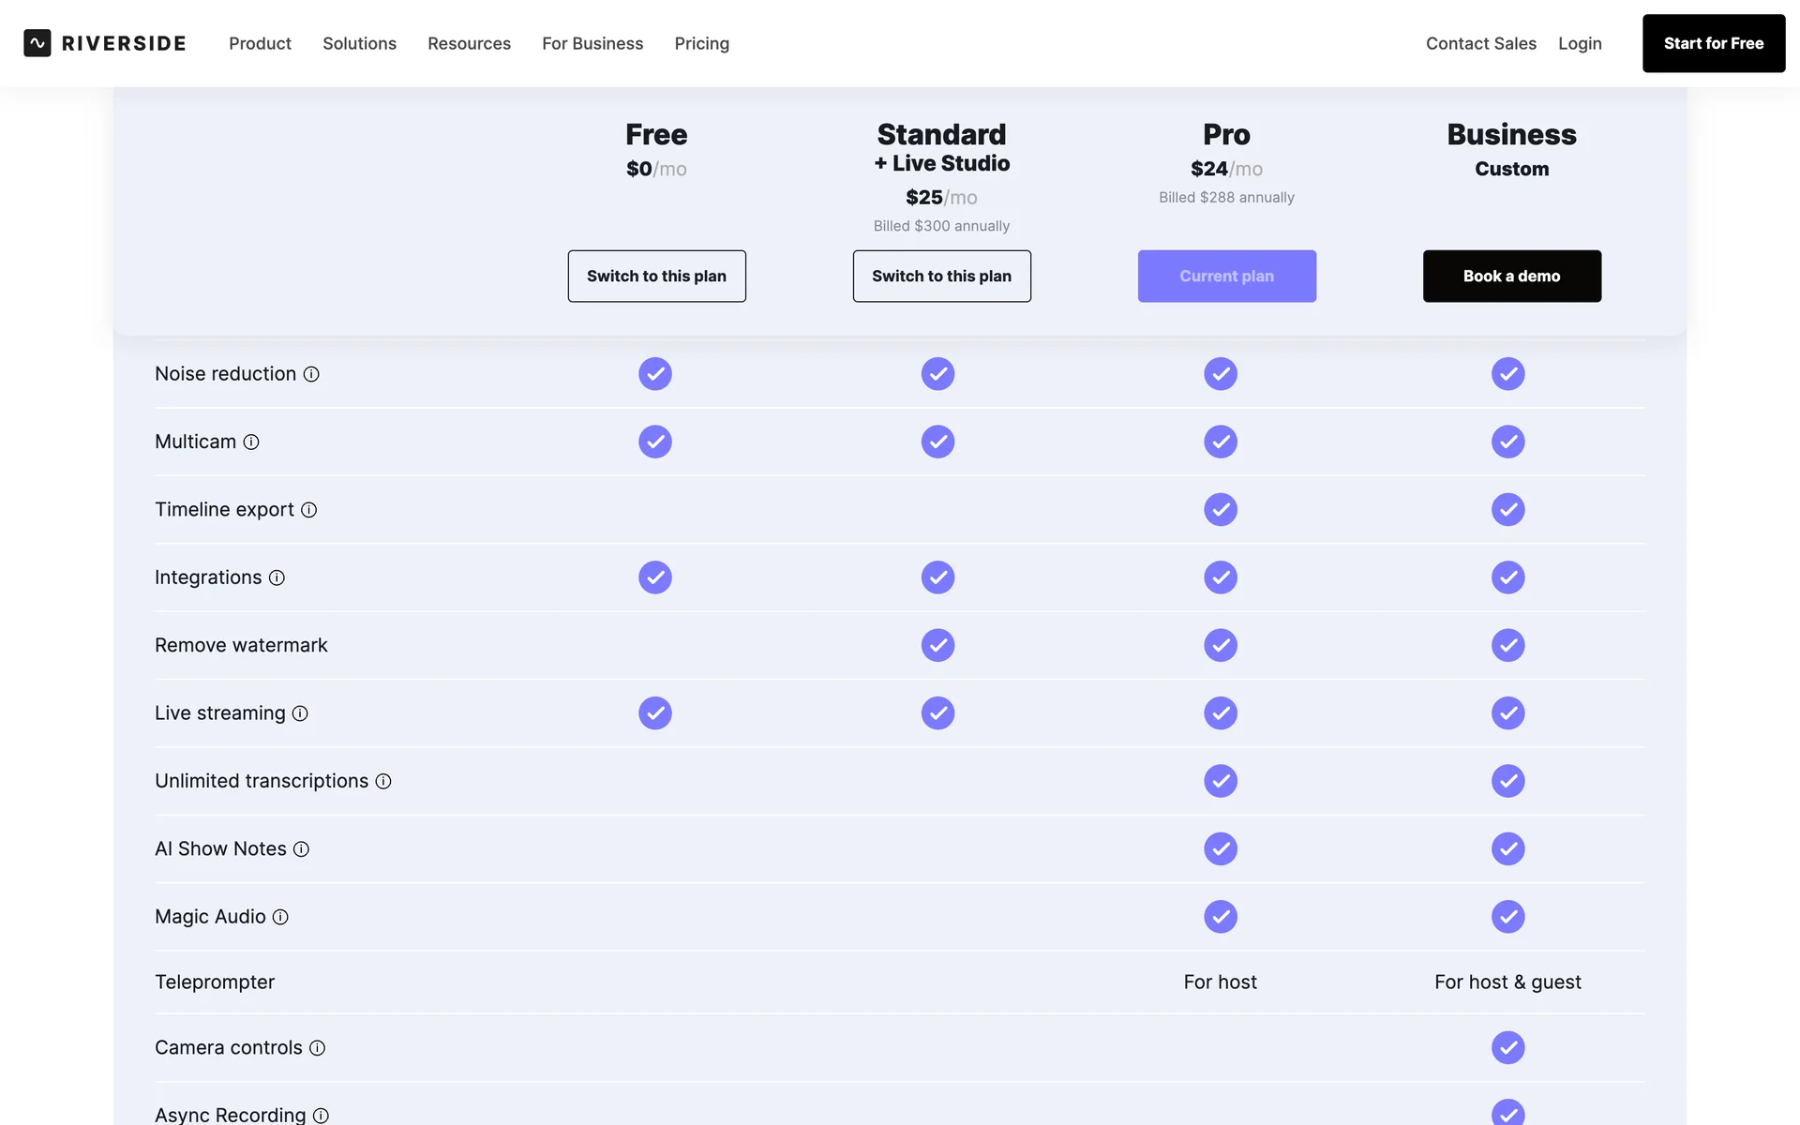Go to the Pricing page
The width and height of the screenshot is (1800, 1125).
point(701,43)
